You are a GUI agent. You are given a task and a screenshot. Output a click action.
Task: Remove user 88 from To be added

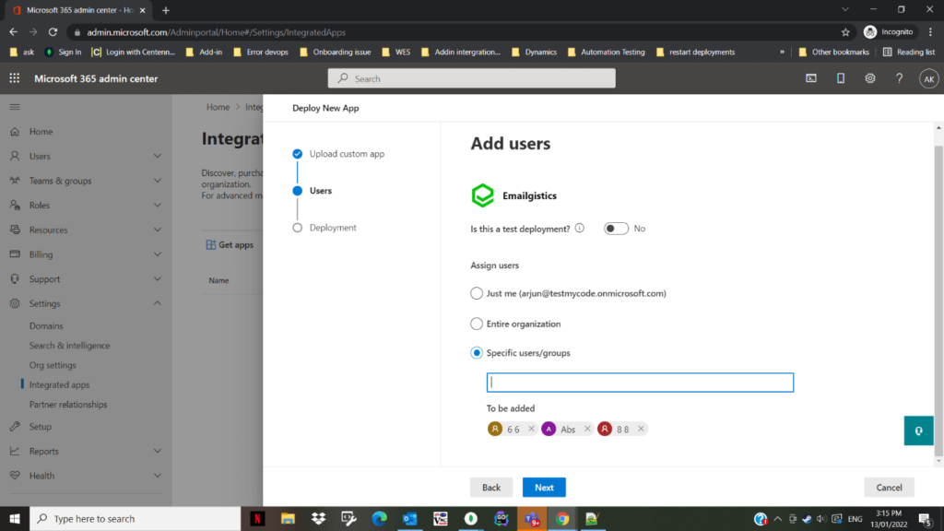point(641,429)
